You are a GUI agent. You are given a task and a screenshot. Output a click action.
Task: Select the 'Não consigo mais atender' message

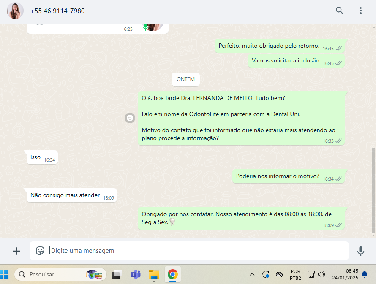[71, 195]
